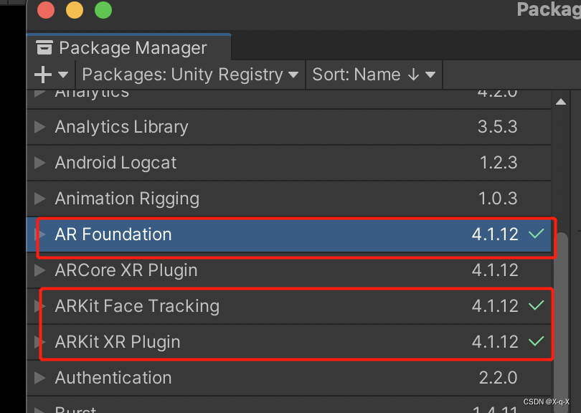
Task: Open the Sort: Name dropdown
Action: pyautogui.click(x=374, y=75)
